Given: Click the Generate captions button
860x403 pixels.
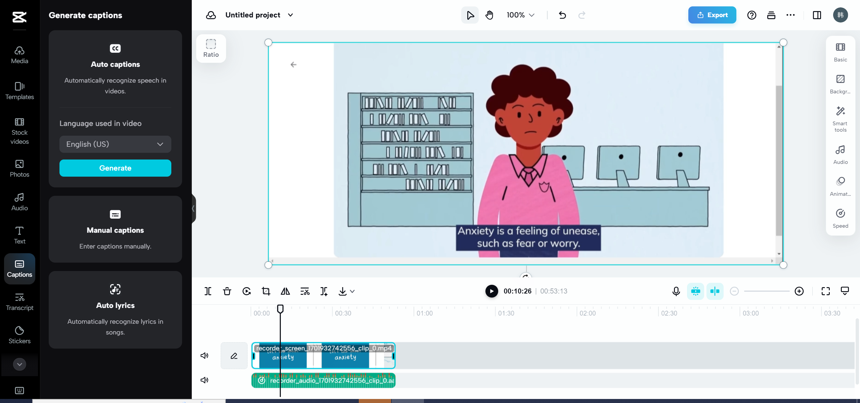Looking at the screenshot, I should (x=115, y=168).
